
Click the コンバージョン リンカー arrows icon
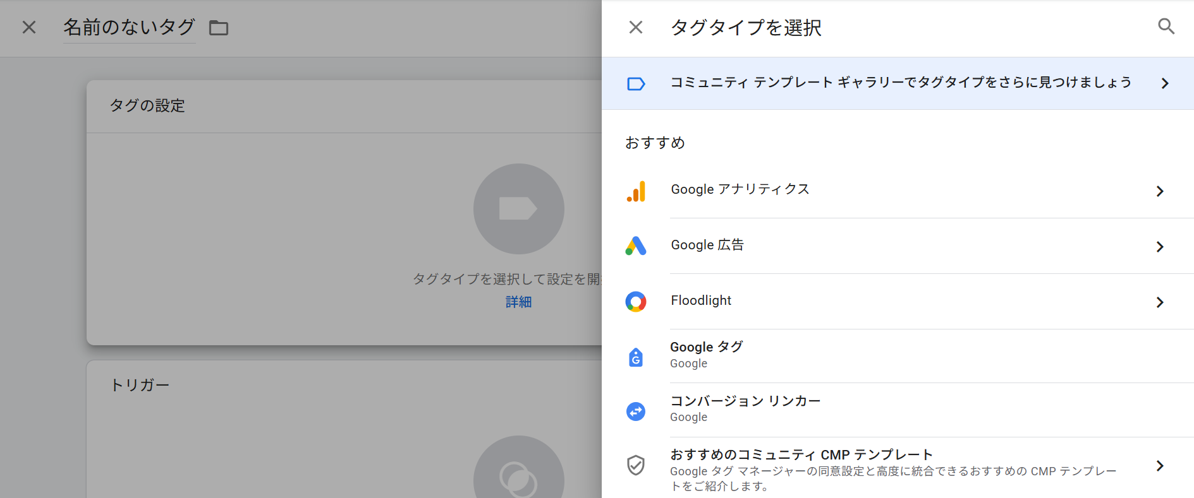(636, 412)
